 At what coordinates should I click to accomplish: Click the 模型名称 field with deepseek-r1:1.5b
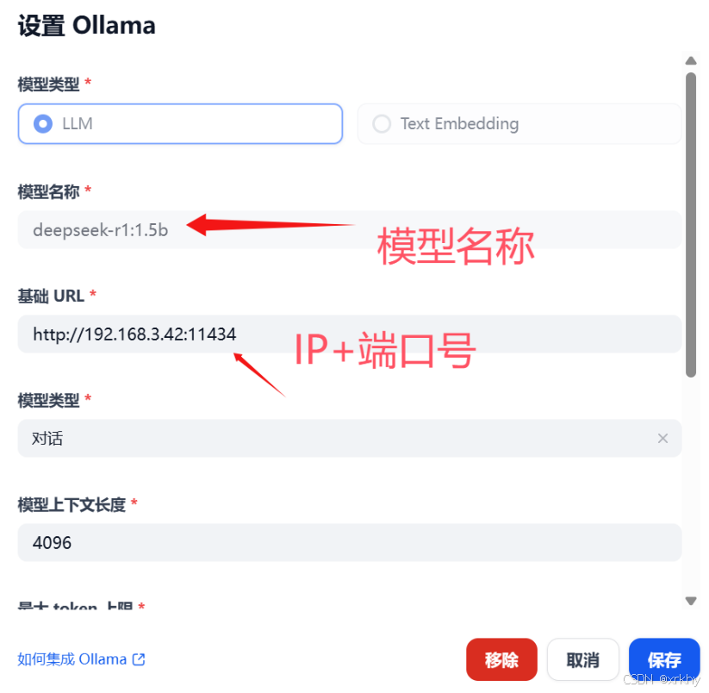[x=350, y=230]
